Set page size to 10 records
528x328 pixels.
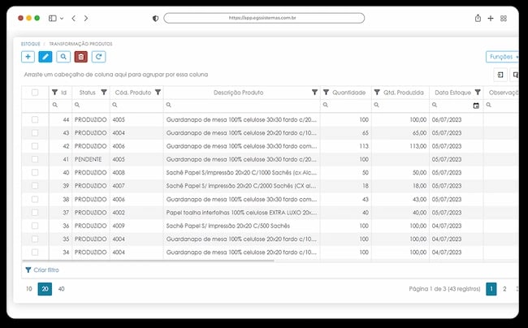point(29,289)
